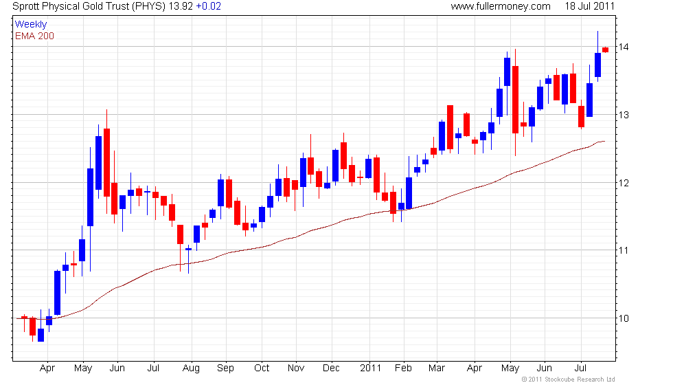Click the Mar x-axis label

(x=437, y=368)
